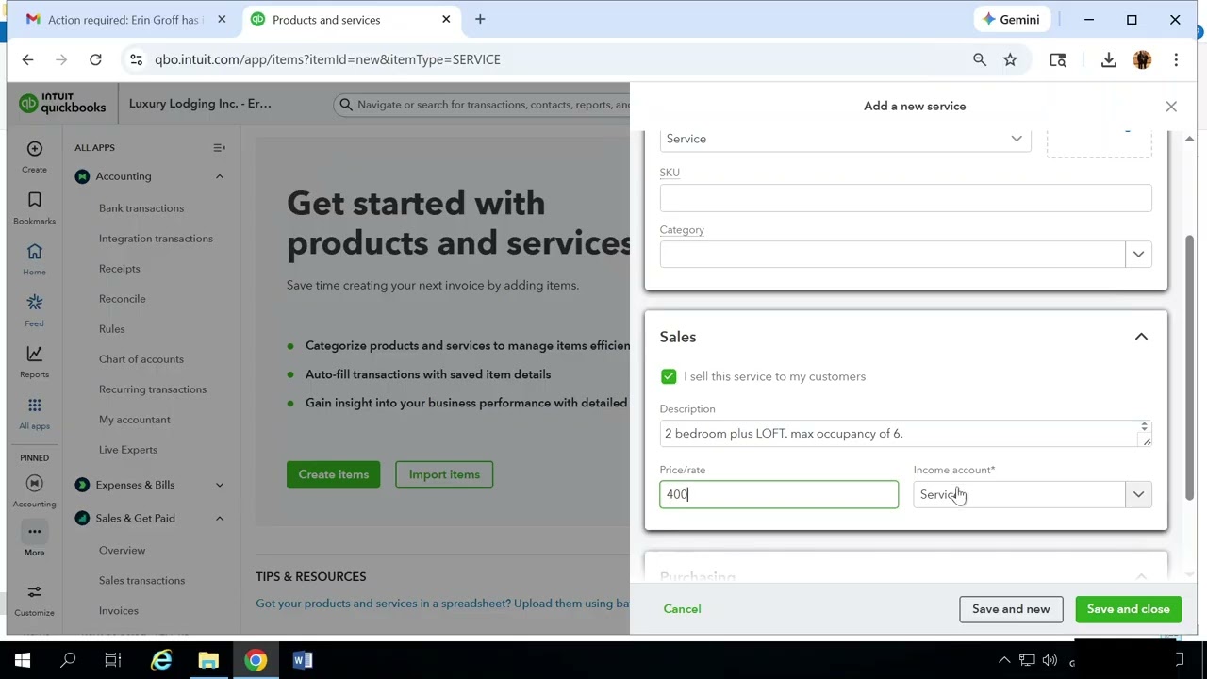Switch to the Gmail tab

click(x=124, y=19)
